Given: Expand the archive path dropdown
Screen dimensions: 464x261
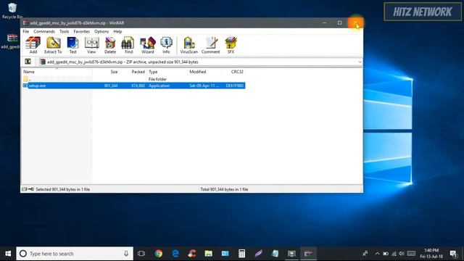Looking at the screenshot, I should coord(360,62).
